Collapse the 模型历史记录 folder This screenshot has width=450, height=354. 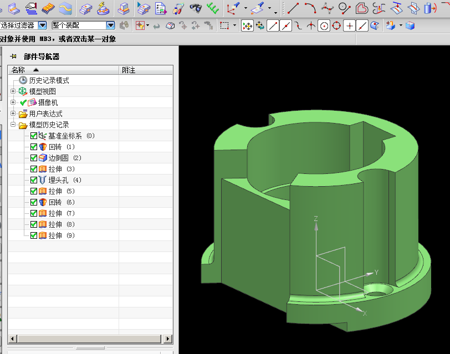(13, 125)
